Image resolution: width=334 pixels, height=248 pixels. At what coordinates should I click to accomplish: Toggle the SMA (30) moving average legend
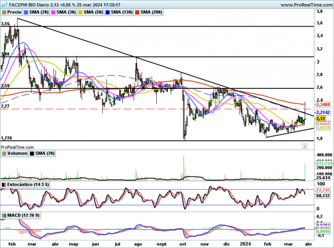tap(66, 11)
